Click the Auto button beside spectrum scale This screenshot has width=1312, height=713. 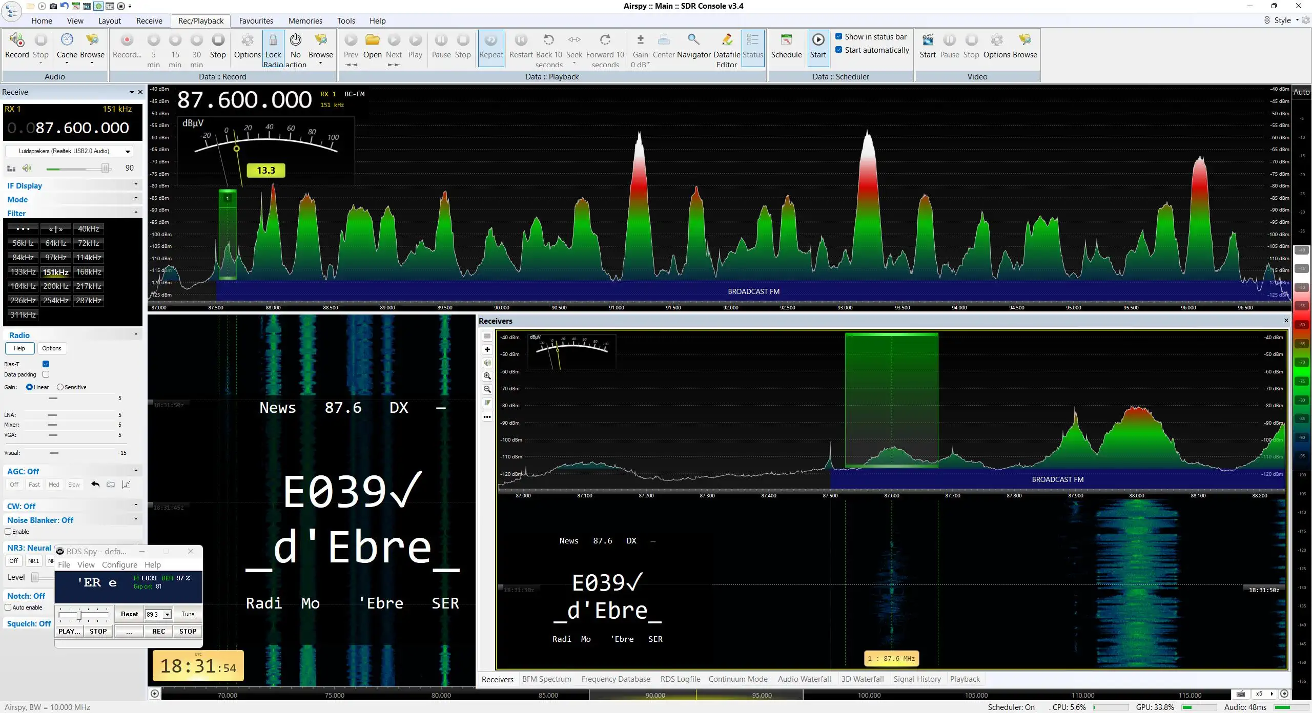(x=1302, y=92)
